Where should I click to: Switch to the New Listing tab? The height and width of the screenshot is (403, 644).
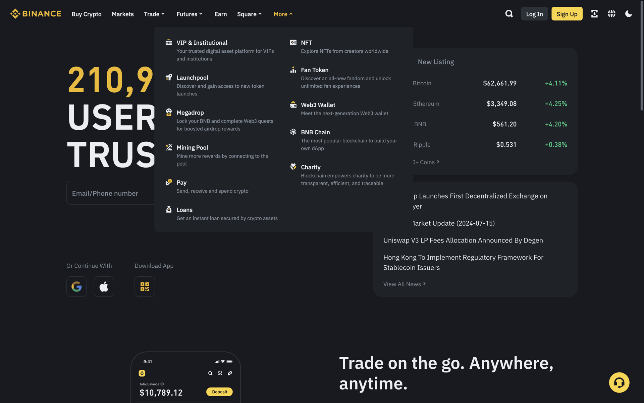coord(436,61)
